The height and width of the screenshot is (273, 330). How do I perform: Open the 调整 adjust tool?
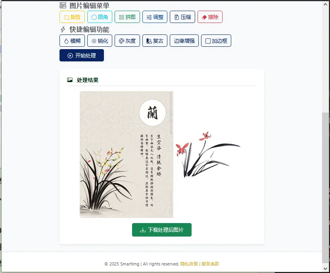pyautogui.click(x=155, y=17)
